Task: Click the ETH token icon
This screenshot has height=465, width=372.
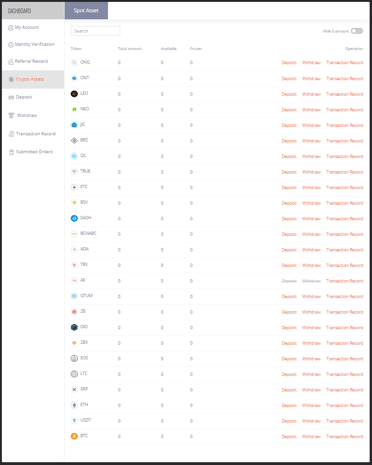Action: coord(74,405)
